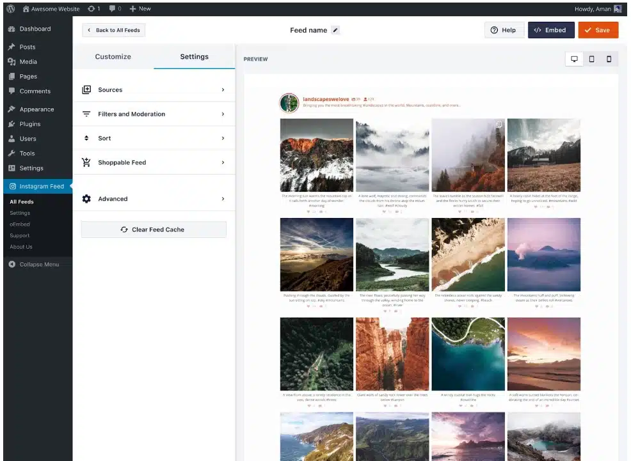
Task: Click the landscapeswelove profile avatar
Action: point(289,103)
